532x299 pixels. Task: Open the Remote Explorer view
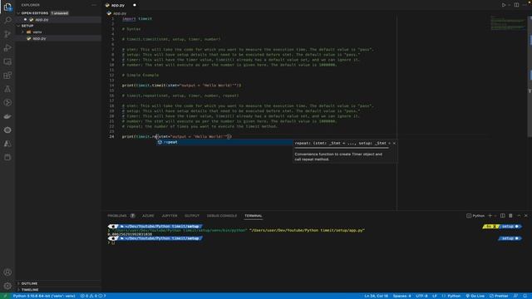point(7,61)
